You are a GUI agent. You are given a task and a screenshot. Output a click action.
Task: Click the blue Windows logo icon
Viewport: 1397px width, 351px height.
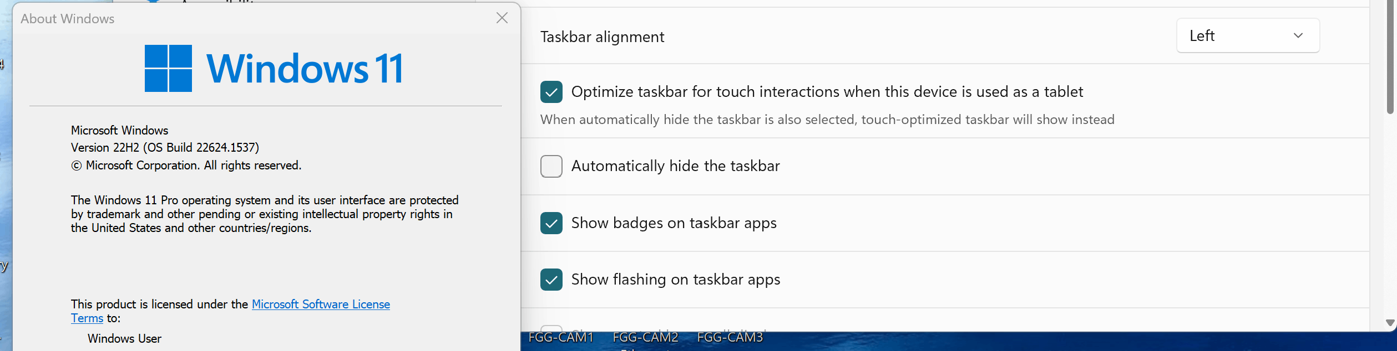click(x=168, y=69)
